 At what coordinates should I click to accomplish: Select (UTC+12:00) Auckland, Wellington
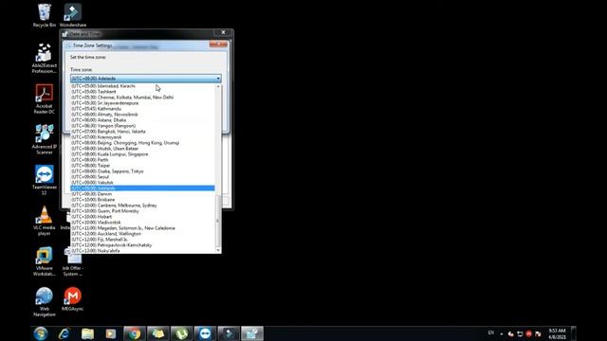[142, 234]
